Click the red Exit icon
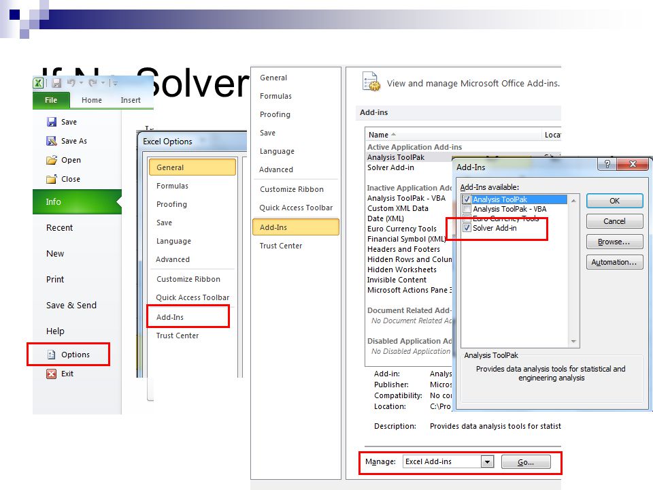This screenshot has width=653, height=490. [x=51, y=374]
